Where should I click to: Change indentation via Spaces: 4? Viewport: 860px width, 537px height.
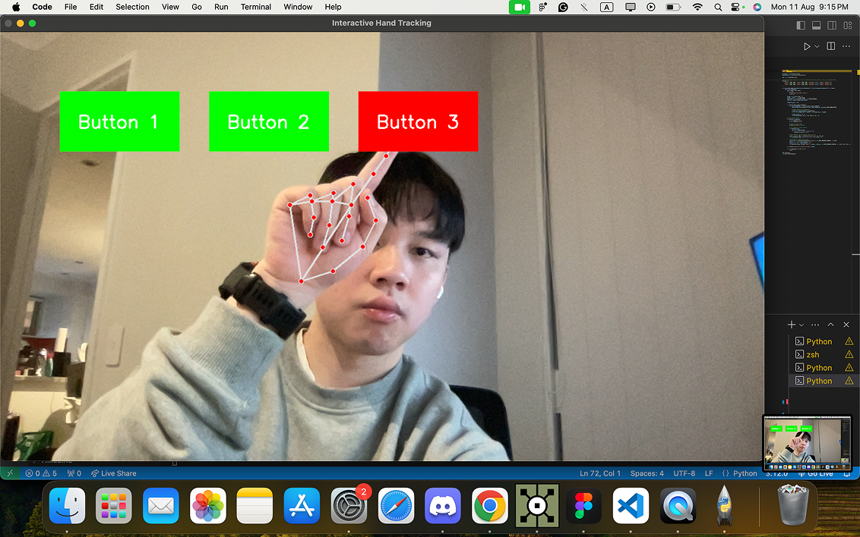[x=647, y=473]
